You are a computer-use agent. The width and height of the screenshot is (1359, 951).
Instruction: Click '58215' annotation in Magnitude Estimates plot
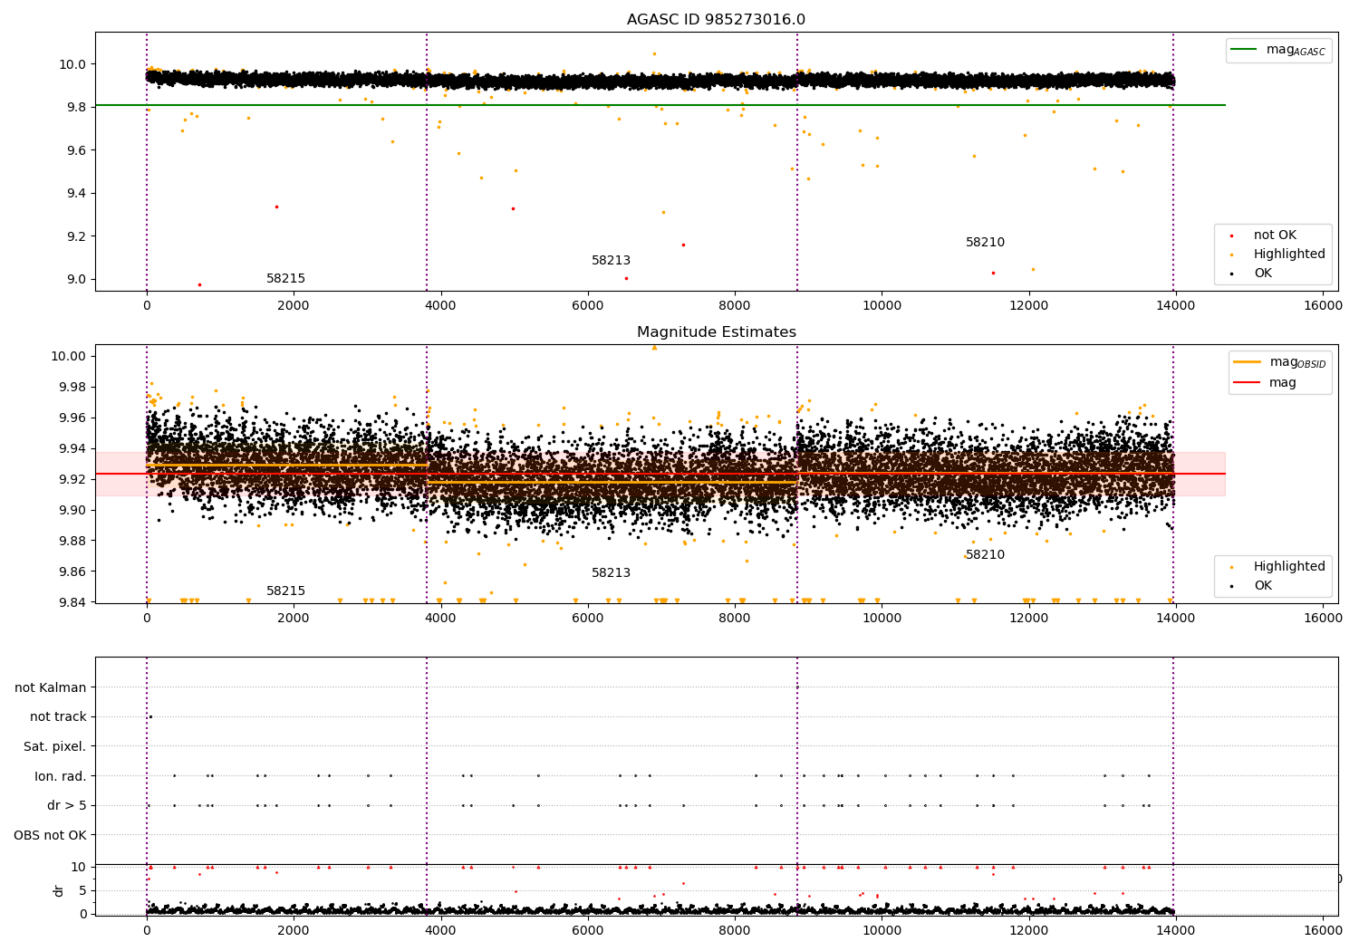click(285, 591)
